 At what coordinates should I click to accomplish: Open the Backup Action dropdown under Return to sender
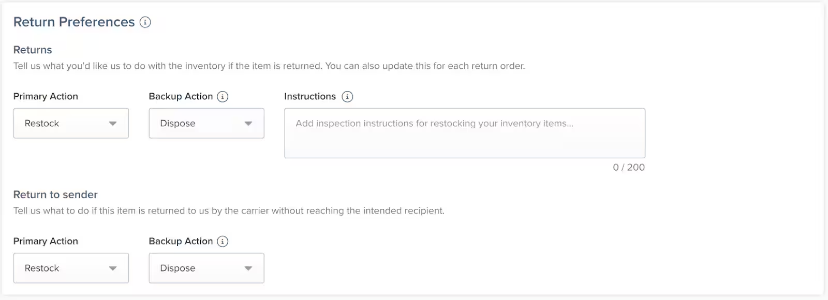[206, 268]
